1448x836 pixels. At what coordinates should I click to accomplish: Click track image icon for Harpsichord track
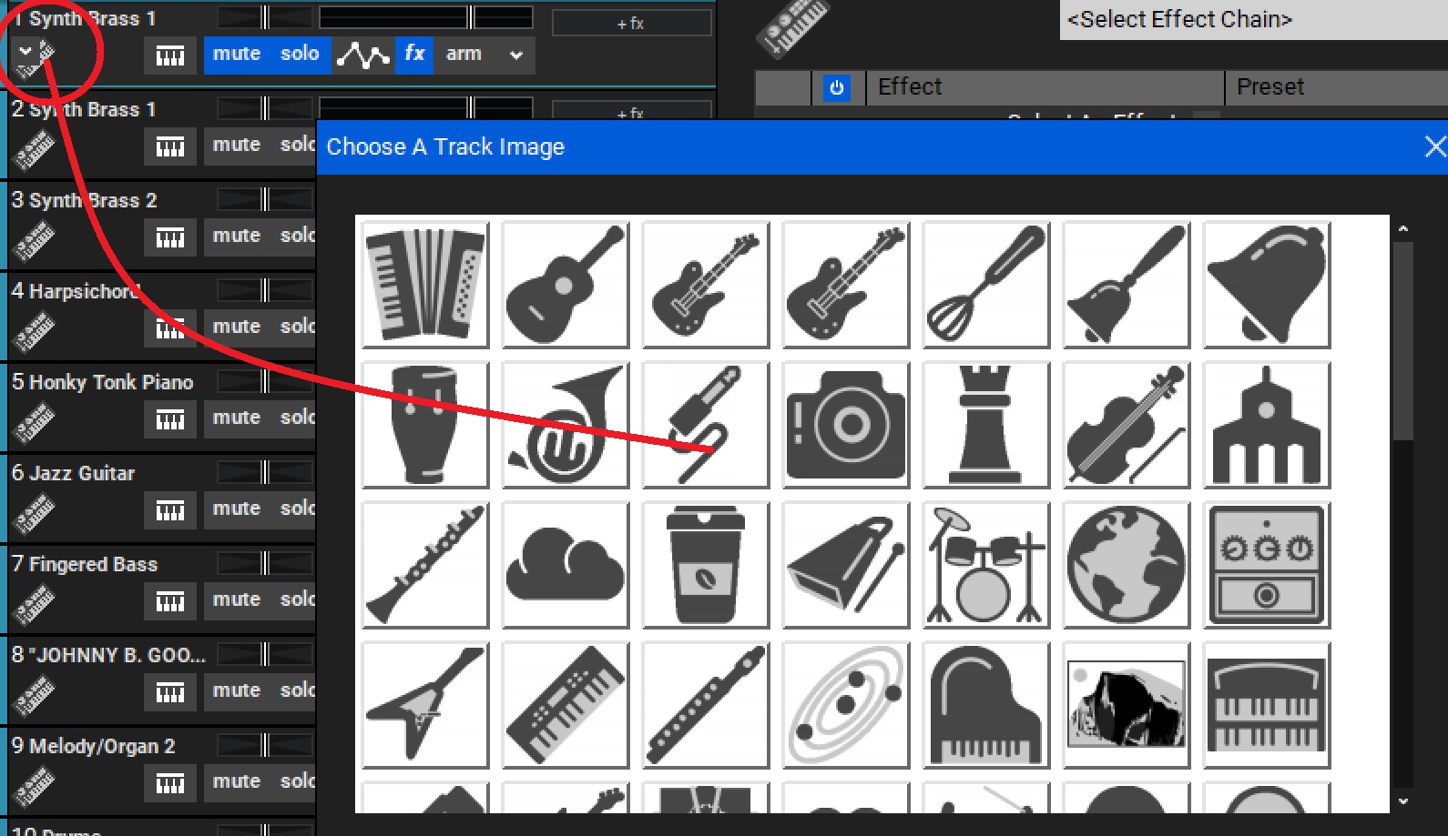34,331
